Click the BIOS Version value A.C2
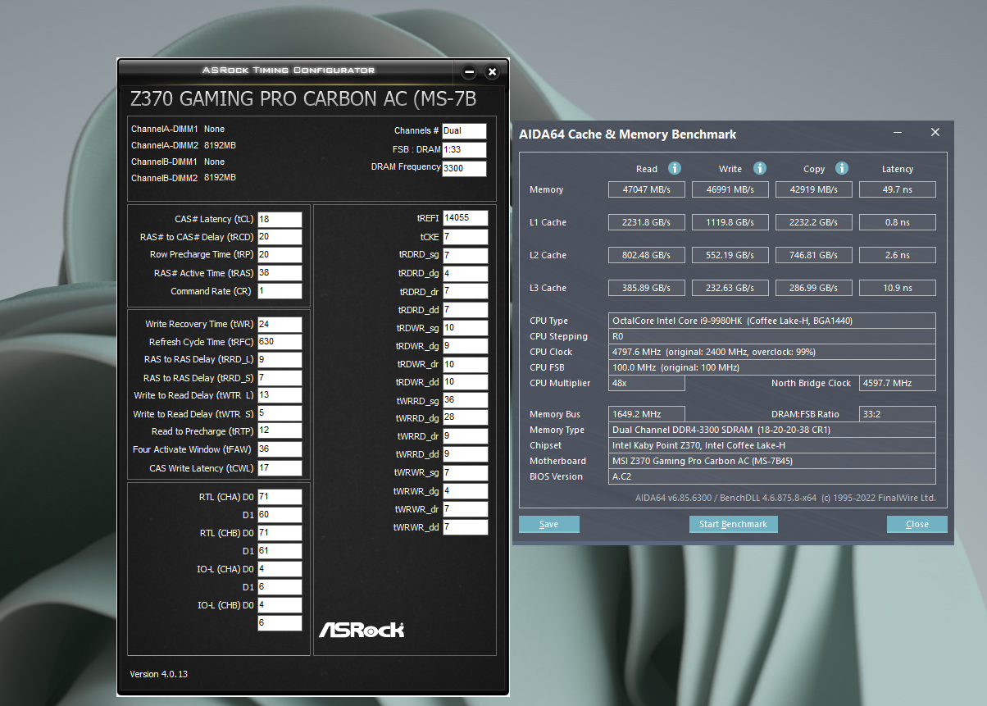 pos(772,476)
